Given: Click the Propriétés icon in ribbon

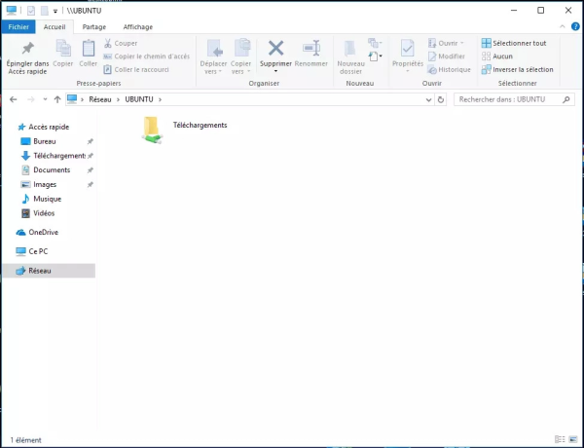Looking at the screenshot, I should pyautogui.click(x=407, y=49).
